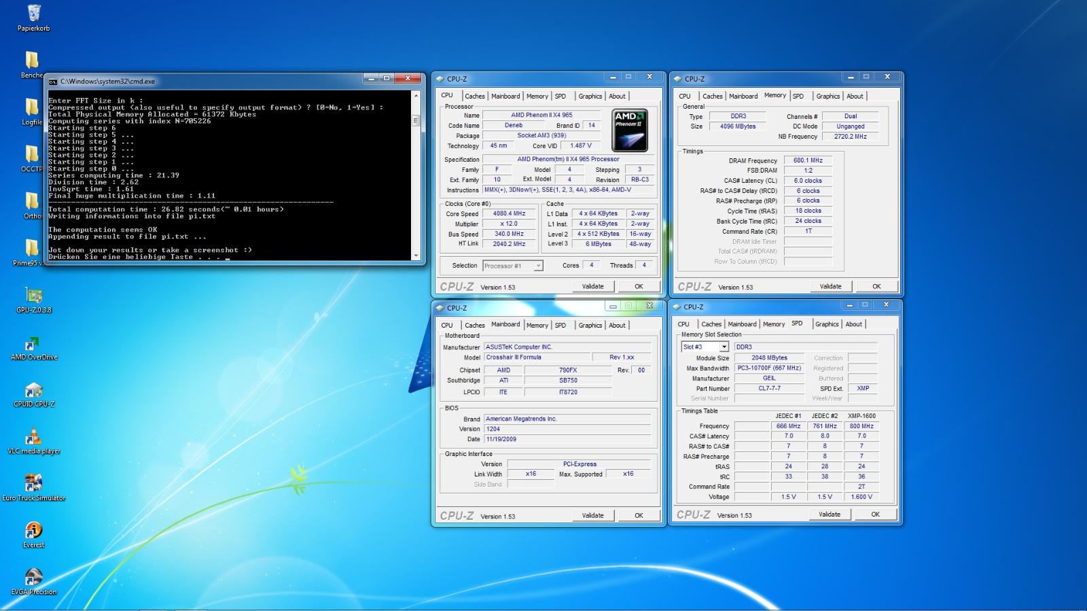Open the Papierkorb recycle bin icon
Screen dimensions: 1087x611
pos(33,14)
